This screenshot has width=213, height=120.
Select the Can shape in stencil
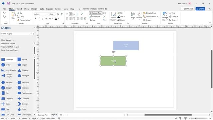pyautogui.click(x=5, y=93)
